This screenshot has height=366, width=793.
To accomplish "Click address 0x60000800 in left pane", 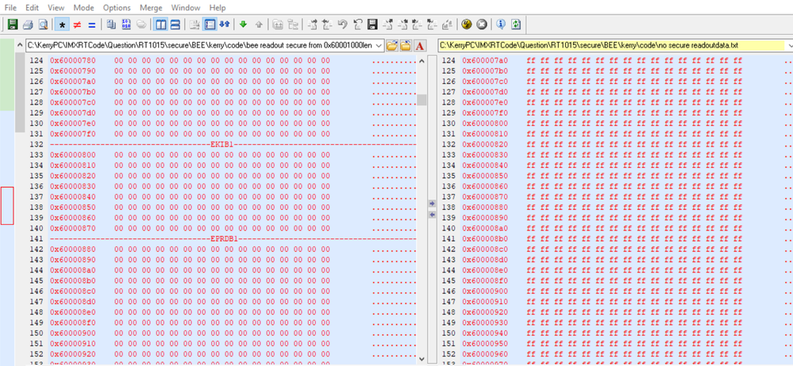I will point(73,154).
